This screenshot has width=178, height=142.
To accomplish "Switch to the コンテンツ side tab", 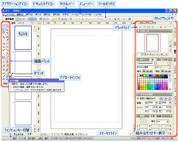I will 175,33.
